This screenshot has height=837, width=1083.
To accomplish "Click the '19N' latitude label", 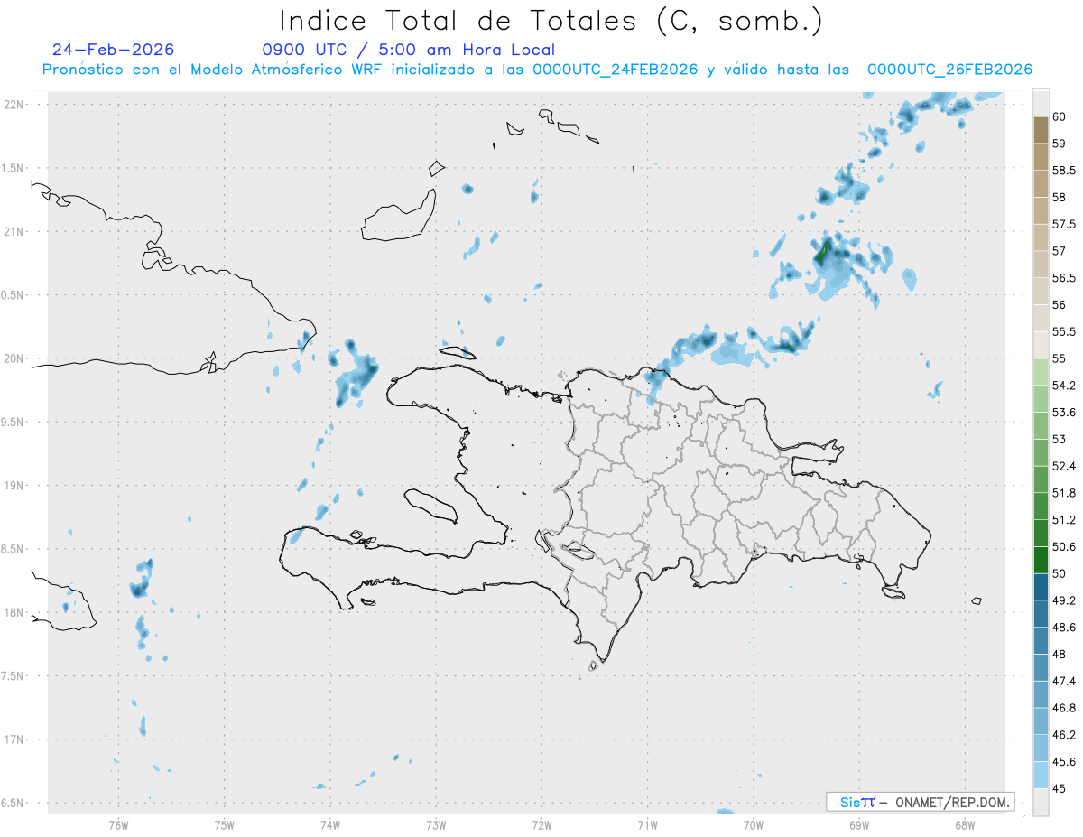I will click(14, 486).
